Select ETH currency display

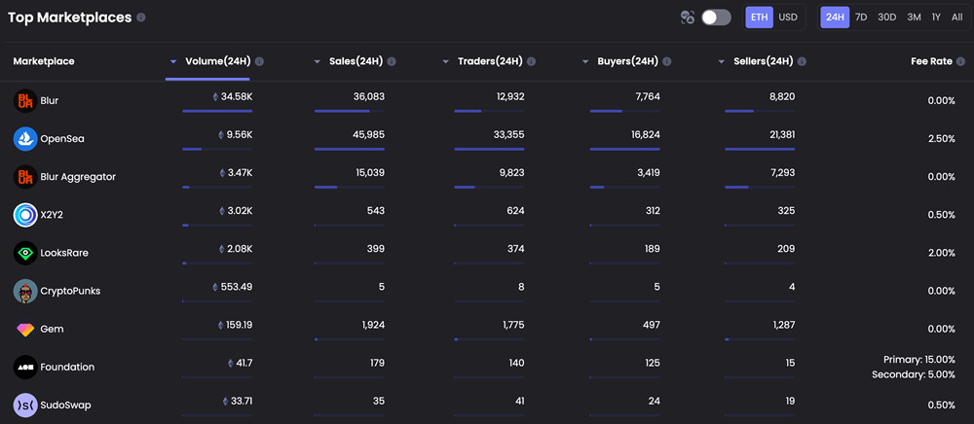coord(759,18)
